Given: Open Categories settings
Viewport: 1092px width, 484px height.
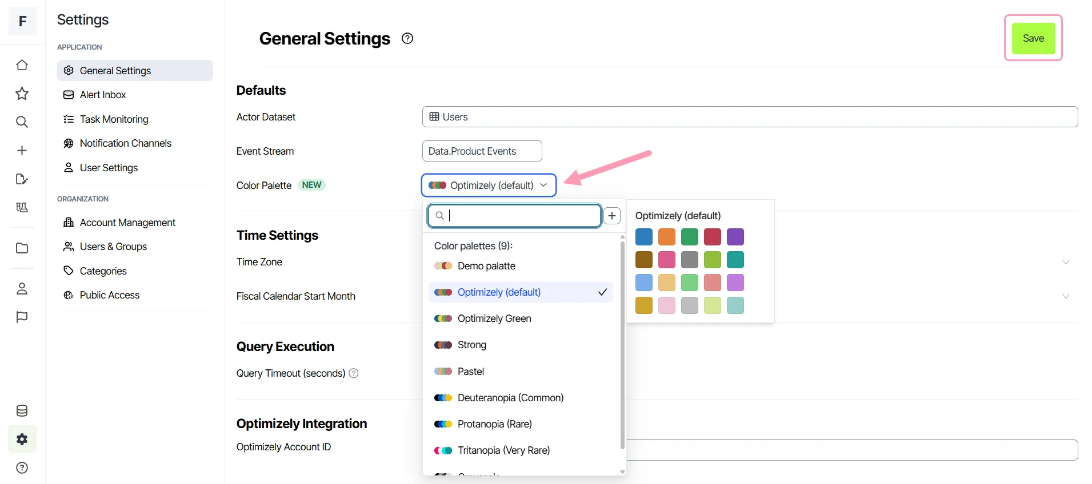Looking at the screenshot, I should pos(135,271).
